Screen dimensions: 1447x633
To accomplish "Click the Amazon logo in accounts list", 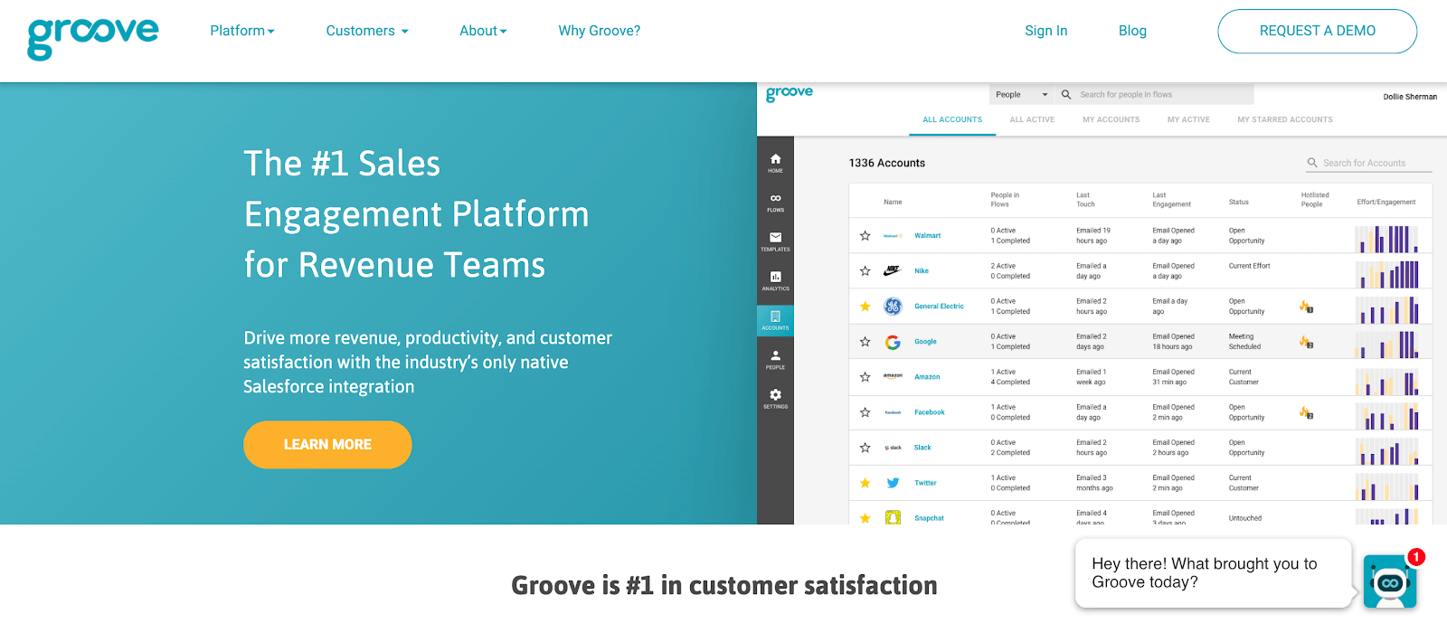I will 893,376.
